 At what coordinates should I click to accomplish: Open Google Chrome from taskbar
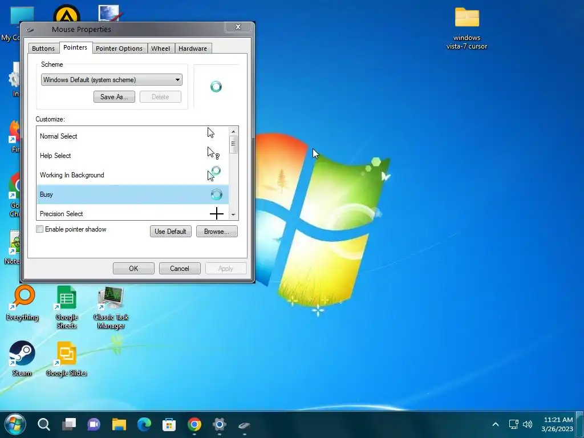click(x=194, y=424)
